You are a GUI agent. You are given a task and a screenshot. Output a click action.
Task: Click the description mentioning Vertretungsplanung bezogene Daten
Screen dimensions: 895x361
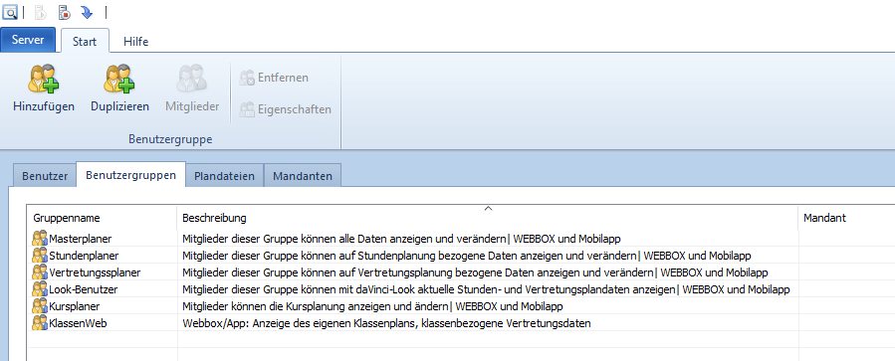(475, 272)
